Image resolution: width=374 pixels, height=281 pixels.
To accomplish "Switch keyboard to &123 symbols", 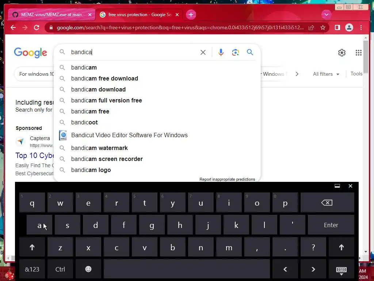I will [x=32, y=269].
